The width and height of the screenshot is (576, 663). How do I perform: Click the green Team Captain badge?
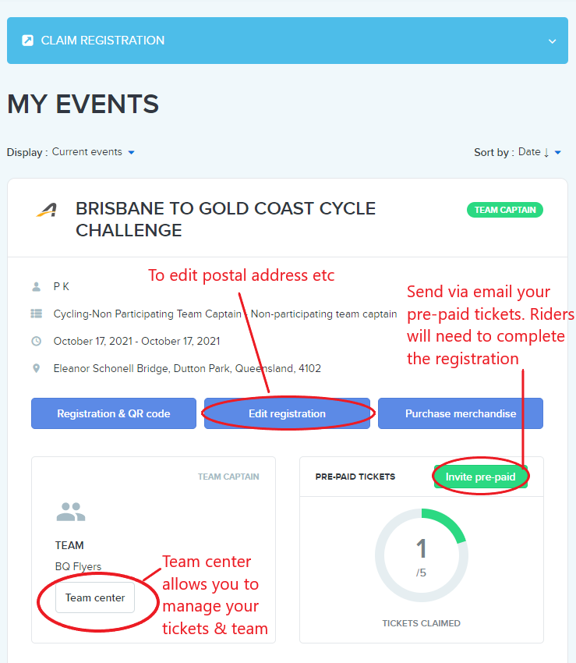505,210
